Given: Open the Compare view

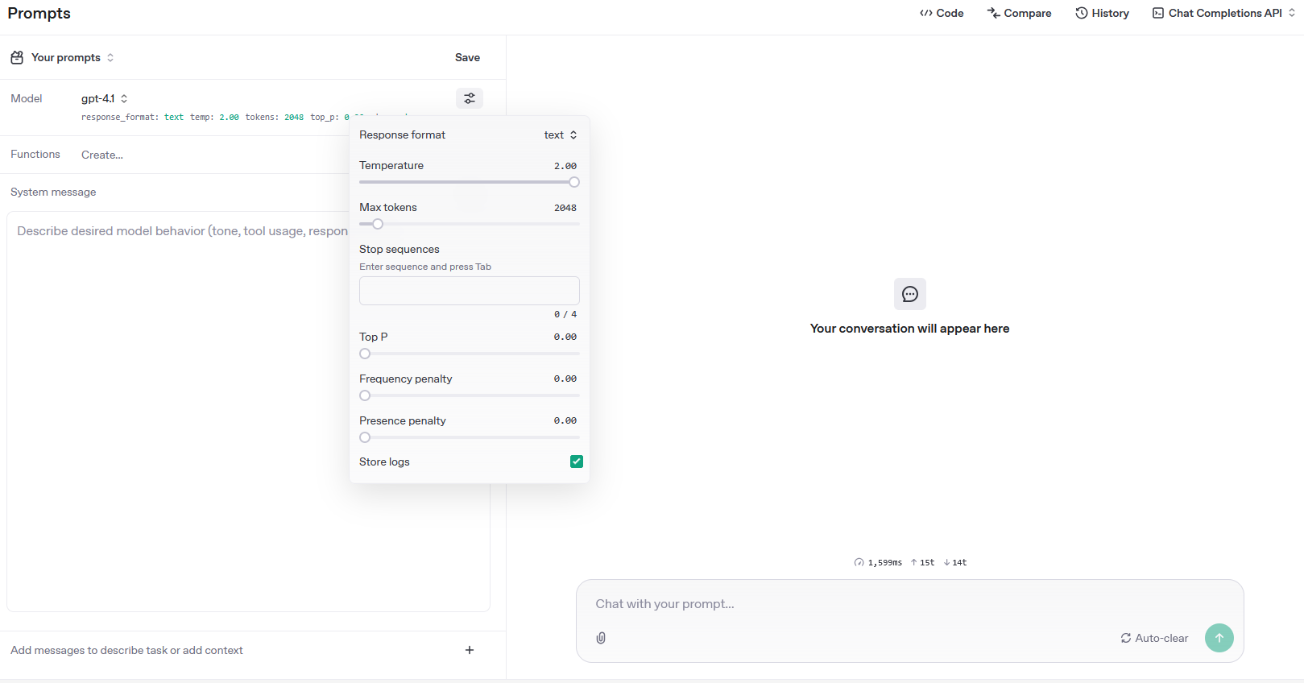Looking at the screenshot, I should click(x=1020, y=13).
